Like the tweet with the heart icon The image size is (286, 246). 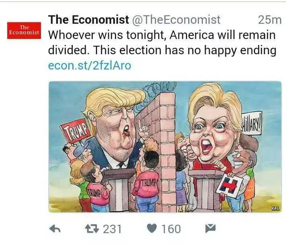pyautogui.click(x=152, y=228)
